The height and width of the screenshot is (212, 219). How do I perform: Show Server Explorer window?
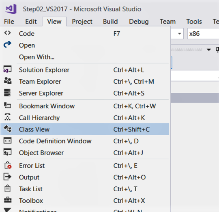pyautogui.click(x=85, y=93)
